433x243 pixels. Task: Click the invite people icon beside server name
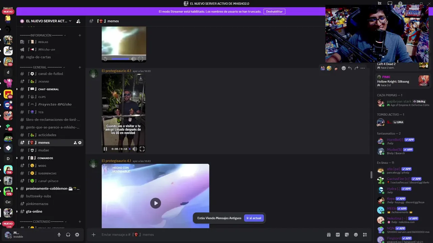(78, 21)
